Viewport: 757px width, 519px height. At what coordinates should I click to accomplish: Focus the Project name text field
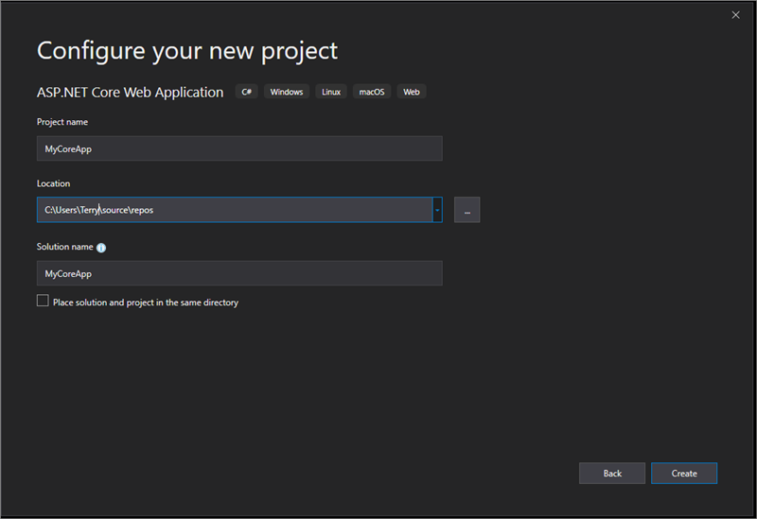[x=238, y=148]
